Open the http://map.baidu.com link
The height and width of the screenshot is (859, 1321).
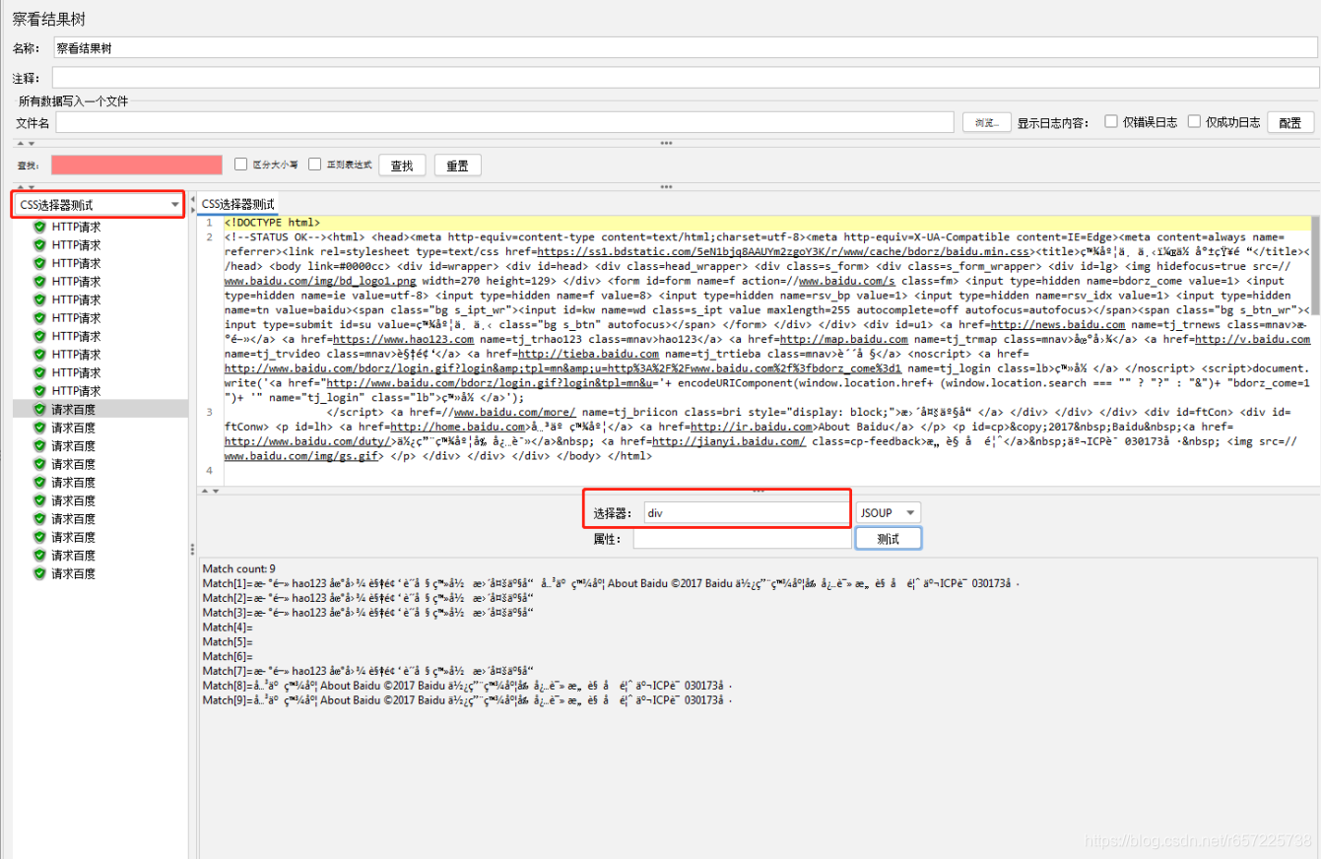click(x=844, y=339)
